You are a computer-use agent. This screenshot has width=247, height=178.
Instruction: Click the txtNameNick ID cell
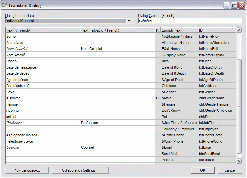pos(217,36)
